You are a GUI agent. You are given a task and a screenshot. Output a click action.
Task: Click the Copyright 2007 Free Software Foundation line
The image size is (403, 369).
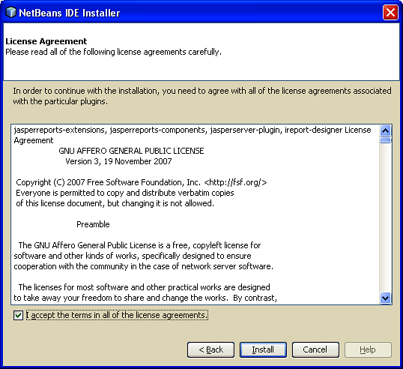142,182
